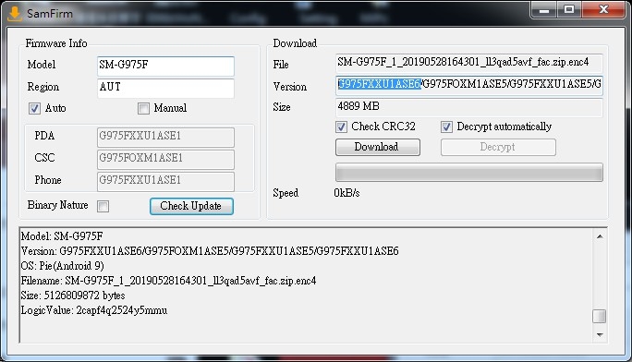
Task: Click the 'Size: 5126809872 bytes' log line
Action: click(x=73, y=296)
